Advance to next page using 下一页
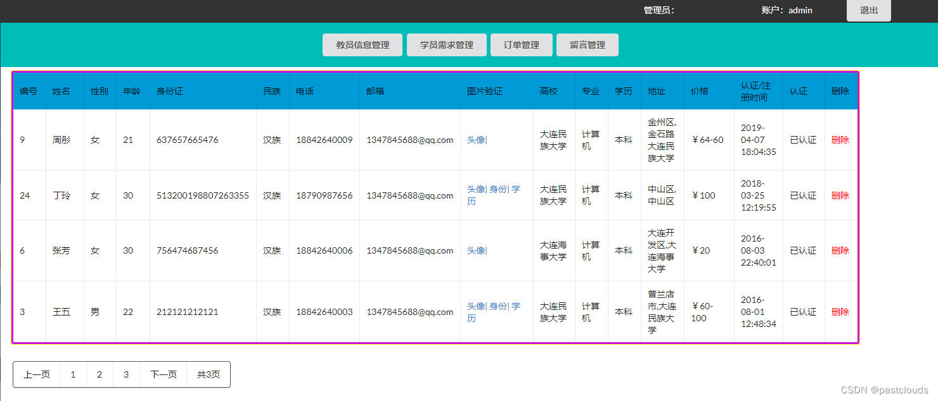Image resolution: width=938 pixels, height=401 pixels. point(163,374)
